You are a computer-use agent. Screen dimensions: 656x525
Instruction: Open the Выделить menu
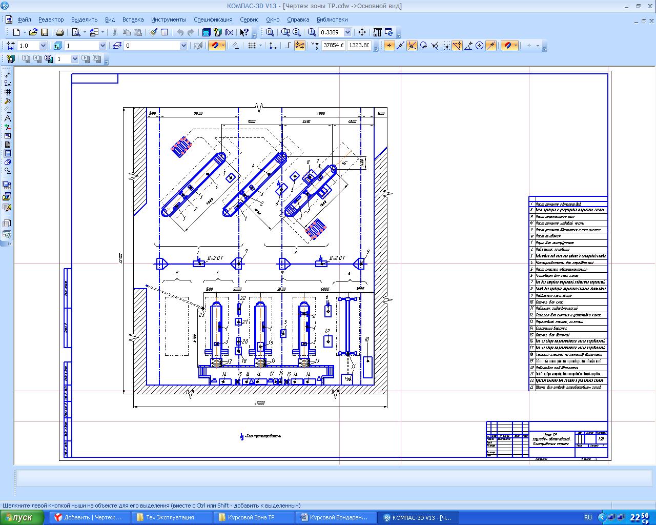click(85, 19)
